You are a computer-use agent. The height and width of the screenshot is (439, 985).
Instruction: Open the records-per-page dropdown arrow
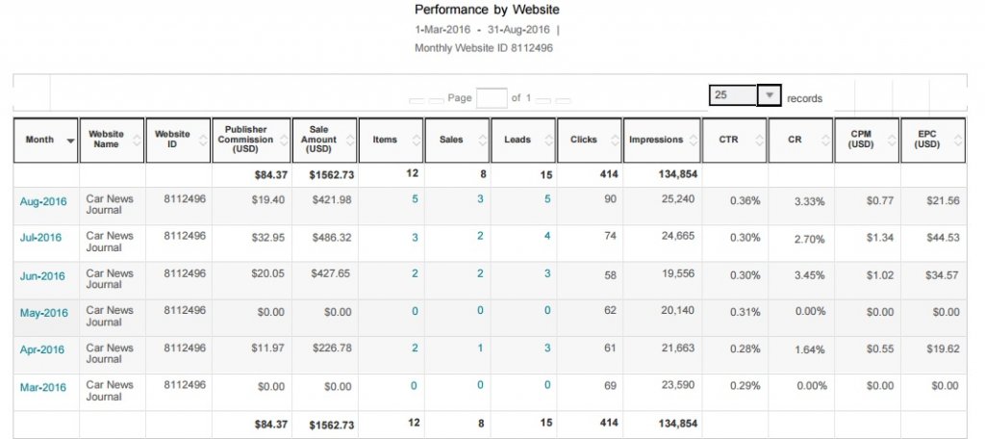click(770, 95)
